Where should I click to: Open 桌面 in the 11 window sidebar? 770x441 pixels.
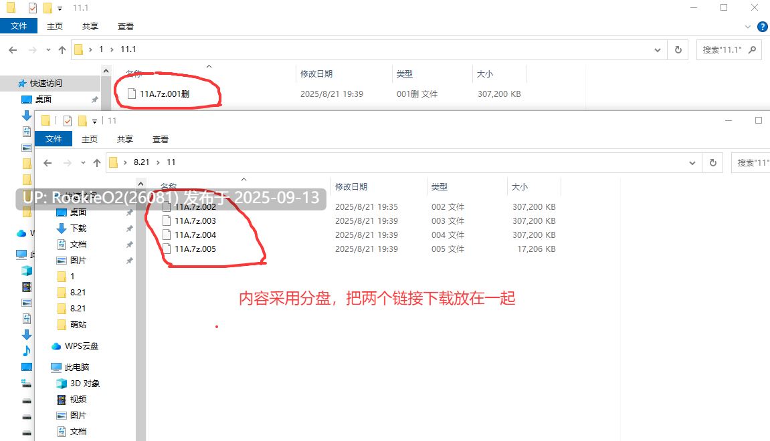[78, 212]
